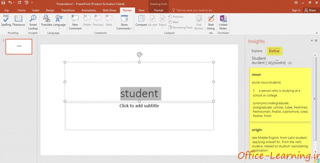Click the noun heading in definition
The height and width of the screenshot is (163, 320).
pyautogui.click(x=256, y=74)
